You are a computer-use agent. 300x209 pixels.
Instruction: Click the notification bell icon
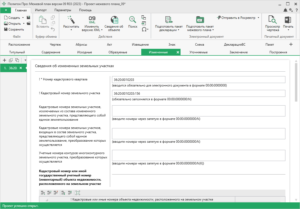pos(285,10)
